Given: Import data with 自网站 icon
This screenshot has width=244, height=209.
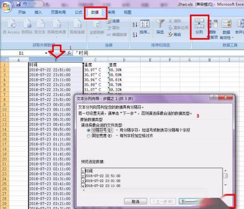Looking at the screenshot, I should click(x=27, y=26).
